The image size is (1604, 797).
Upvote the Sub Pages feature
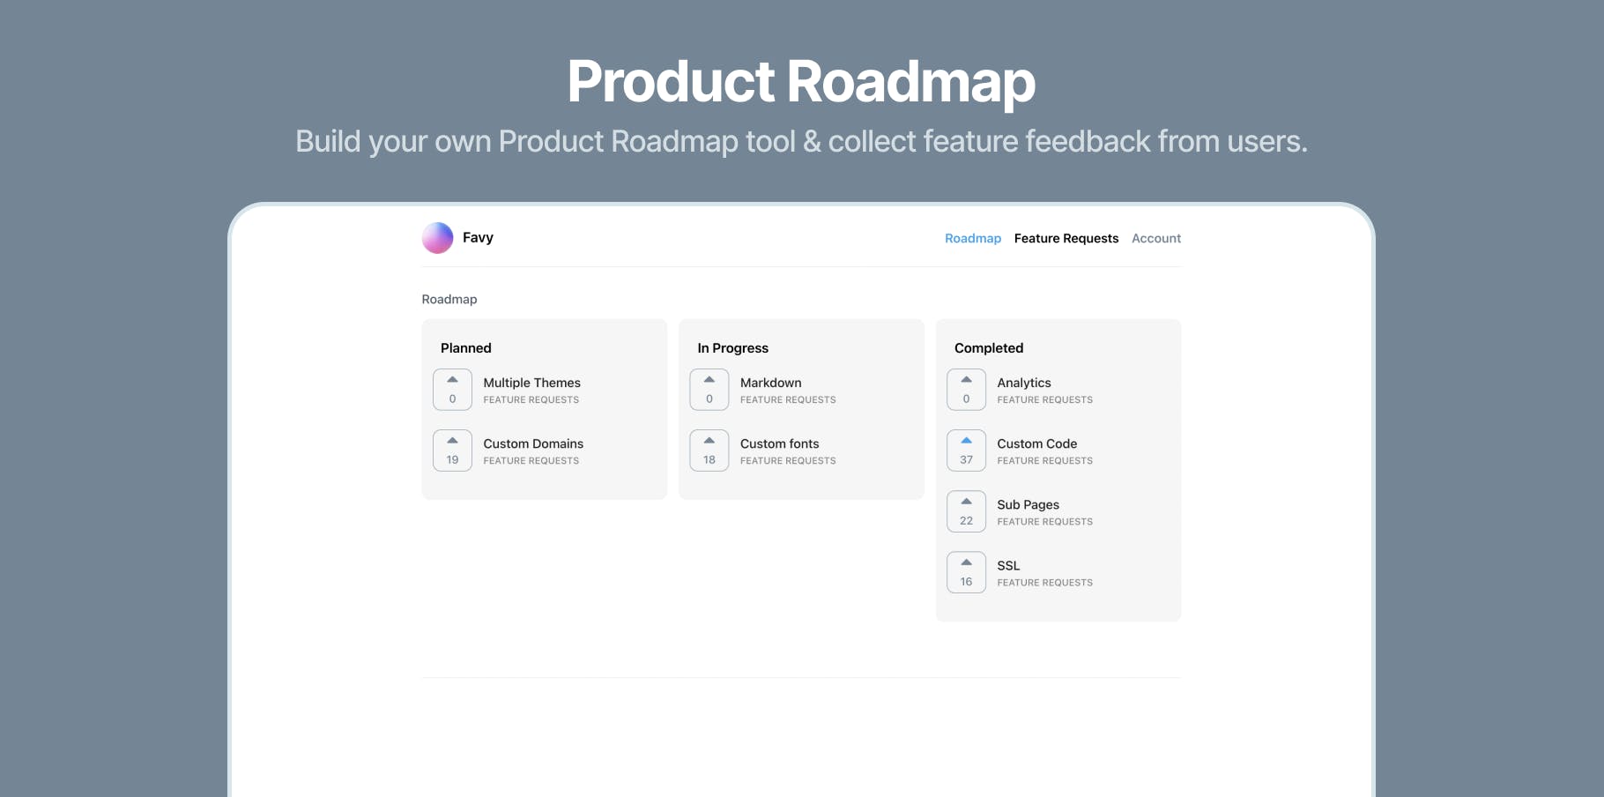click(966, 511)
